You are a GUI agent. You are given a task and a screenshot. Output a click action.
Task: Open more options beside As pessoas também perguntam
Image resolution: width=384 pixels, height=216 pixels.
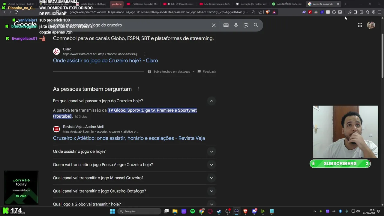138,89
